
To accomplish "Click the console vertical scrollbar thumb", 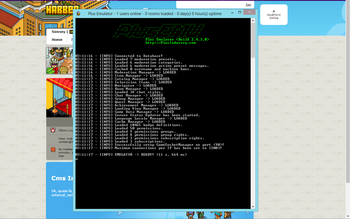I will [x=253, y=40].
